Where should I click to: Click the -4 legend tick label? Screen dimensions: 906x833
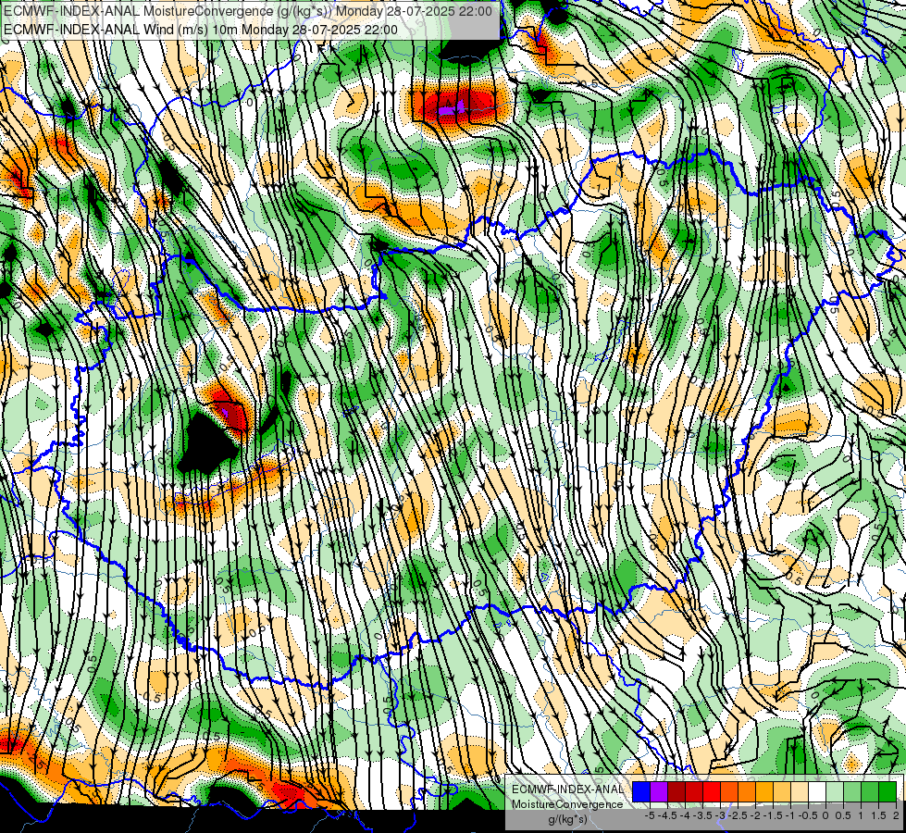686,815
